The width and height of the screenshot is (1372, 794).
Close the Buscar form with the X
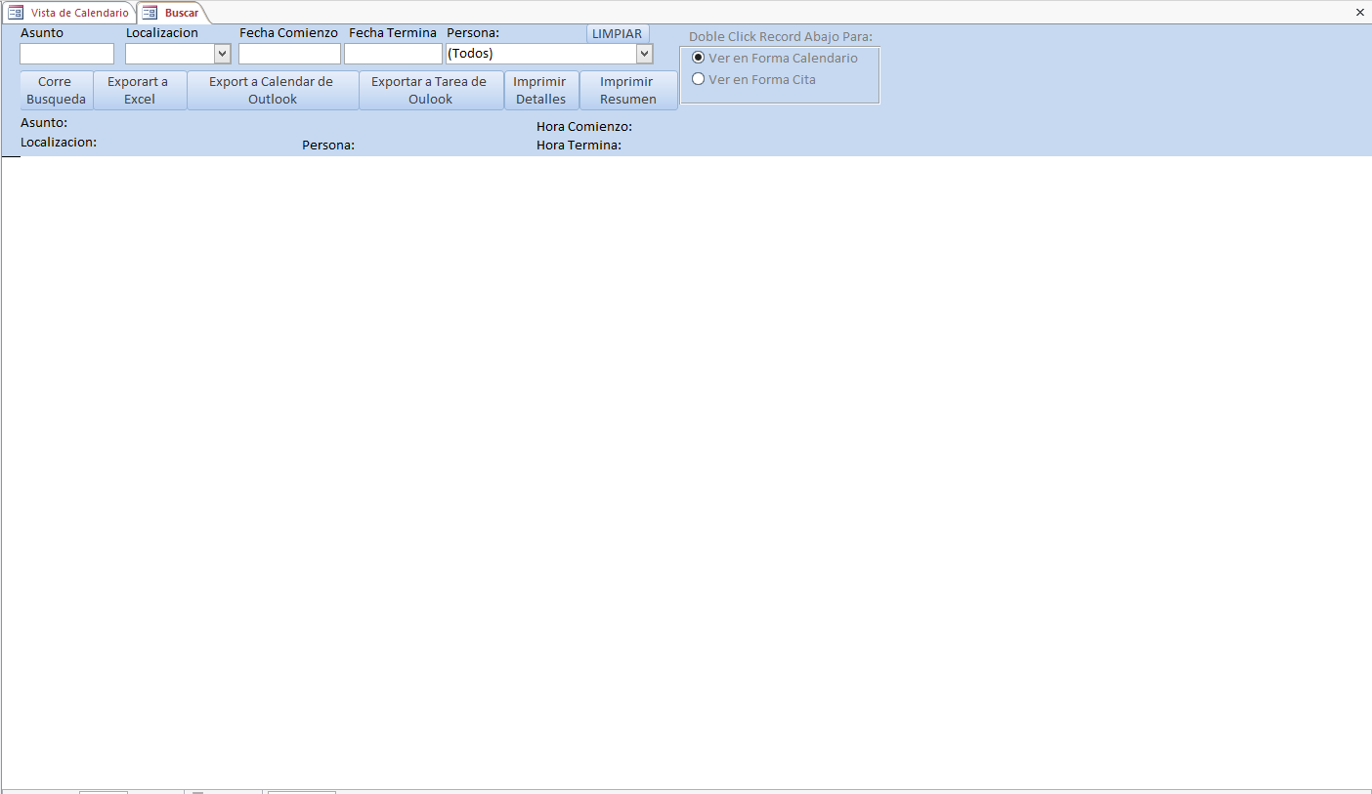pos(1359,12)
